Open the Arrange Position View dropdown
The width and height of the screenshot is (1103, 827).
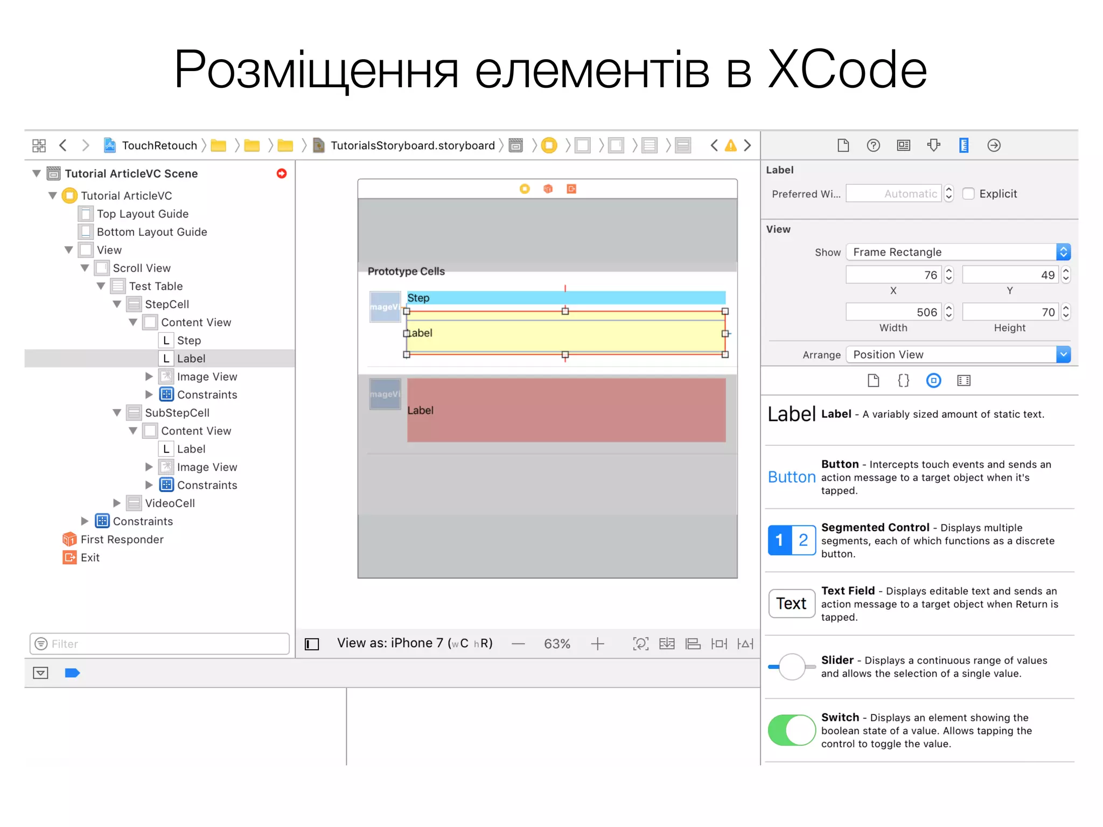pyautogui.click(x=958, y=354)
